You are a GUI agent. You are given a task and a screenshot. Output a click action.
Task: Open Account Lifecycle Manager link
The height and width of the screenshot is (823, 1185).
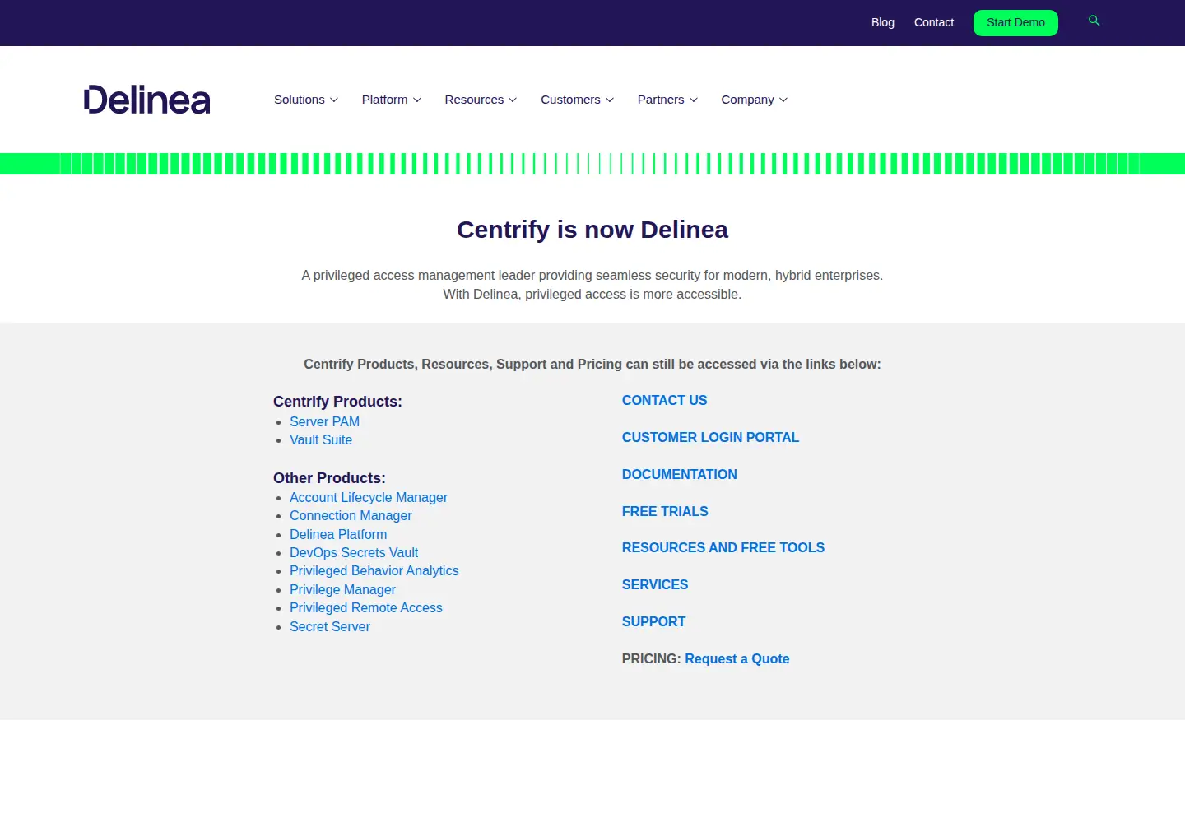(369, 498)
